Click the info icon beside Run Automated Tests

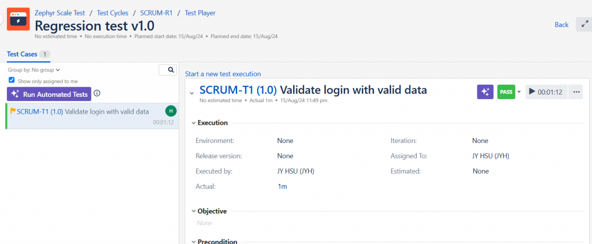point(97,93)
